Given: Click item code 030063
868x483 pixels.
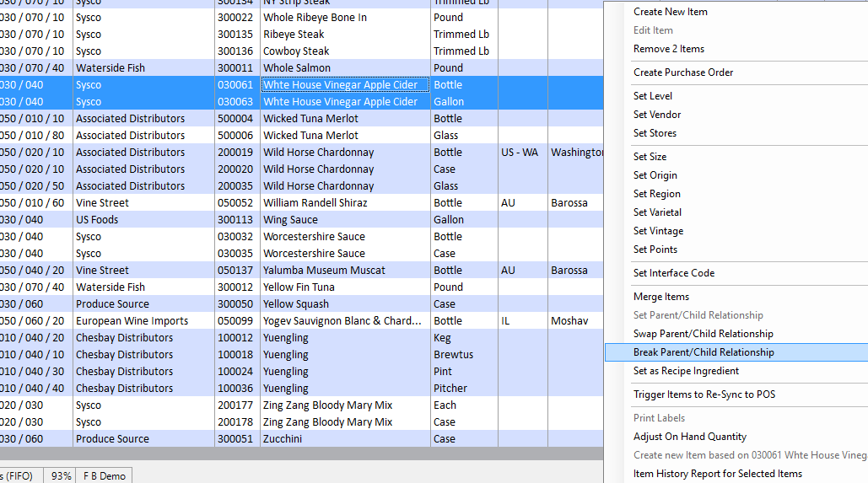Looking at the screenshot, I should tap(235, 102).
